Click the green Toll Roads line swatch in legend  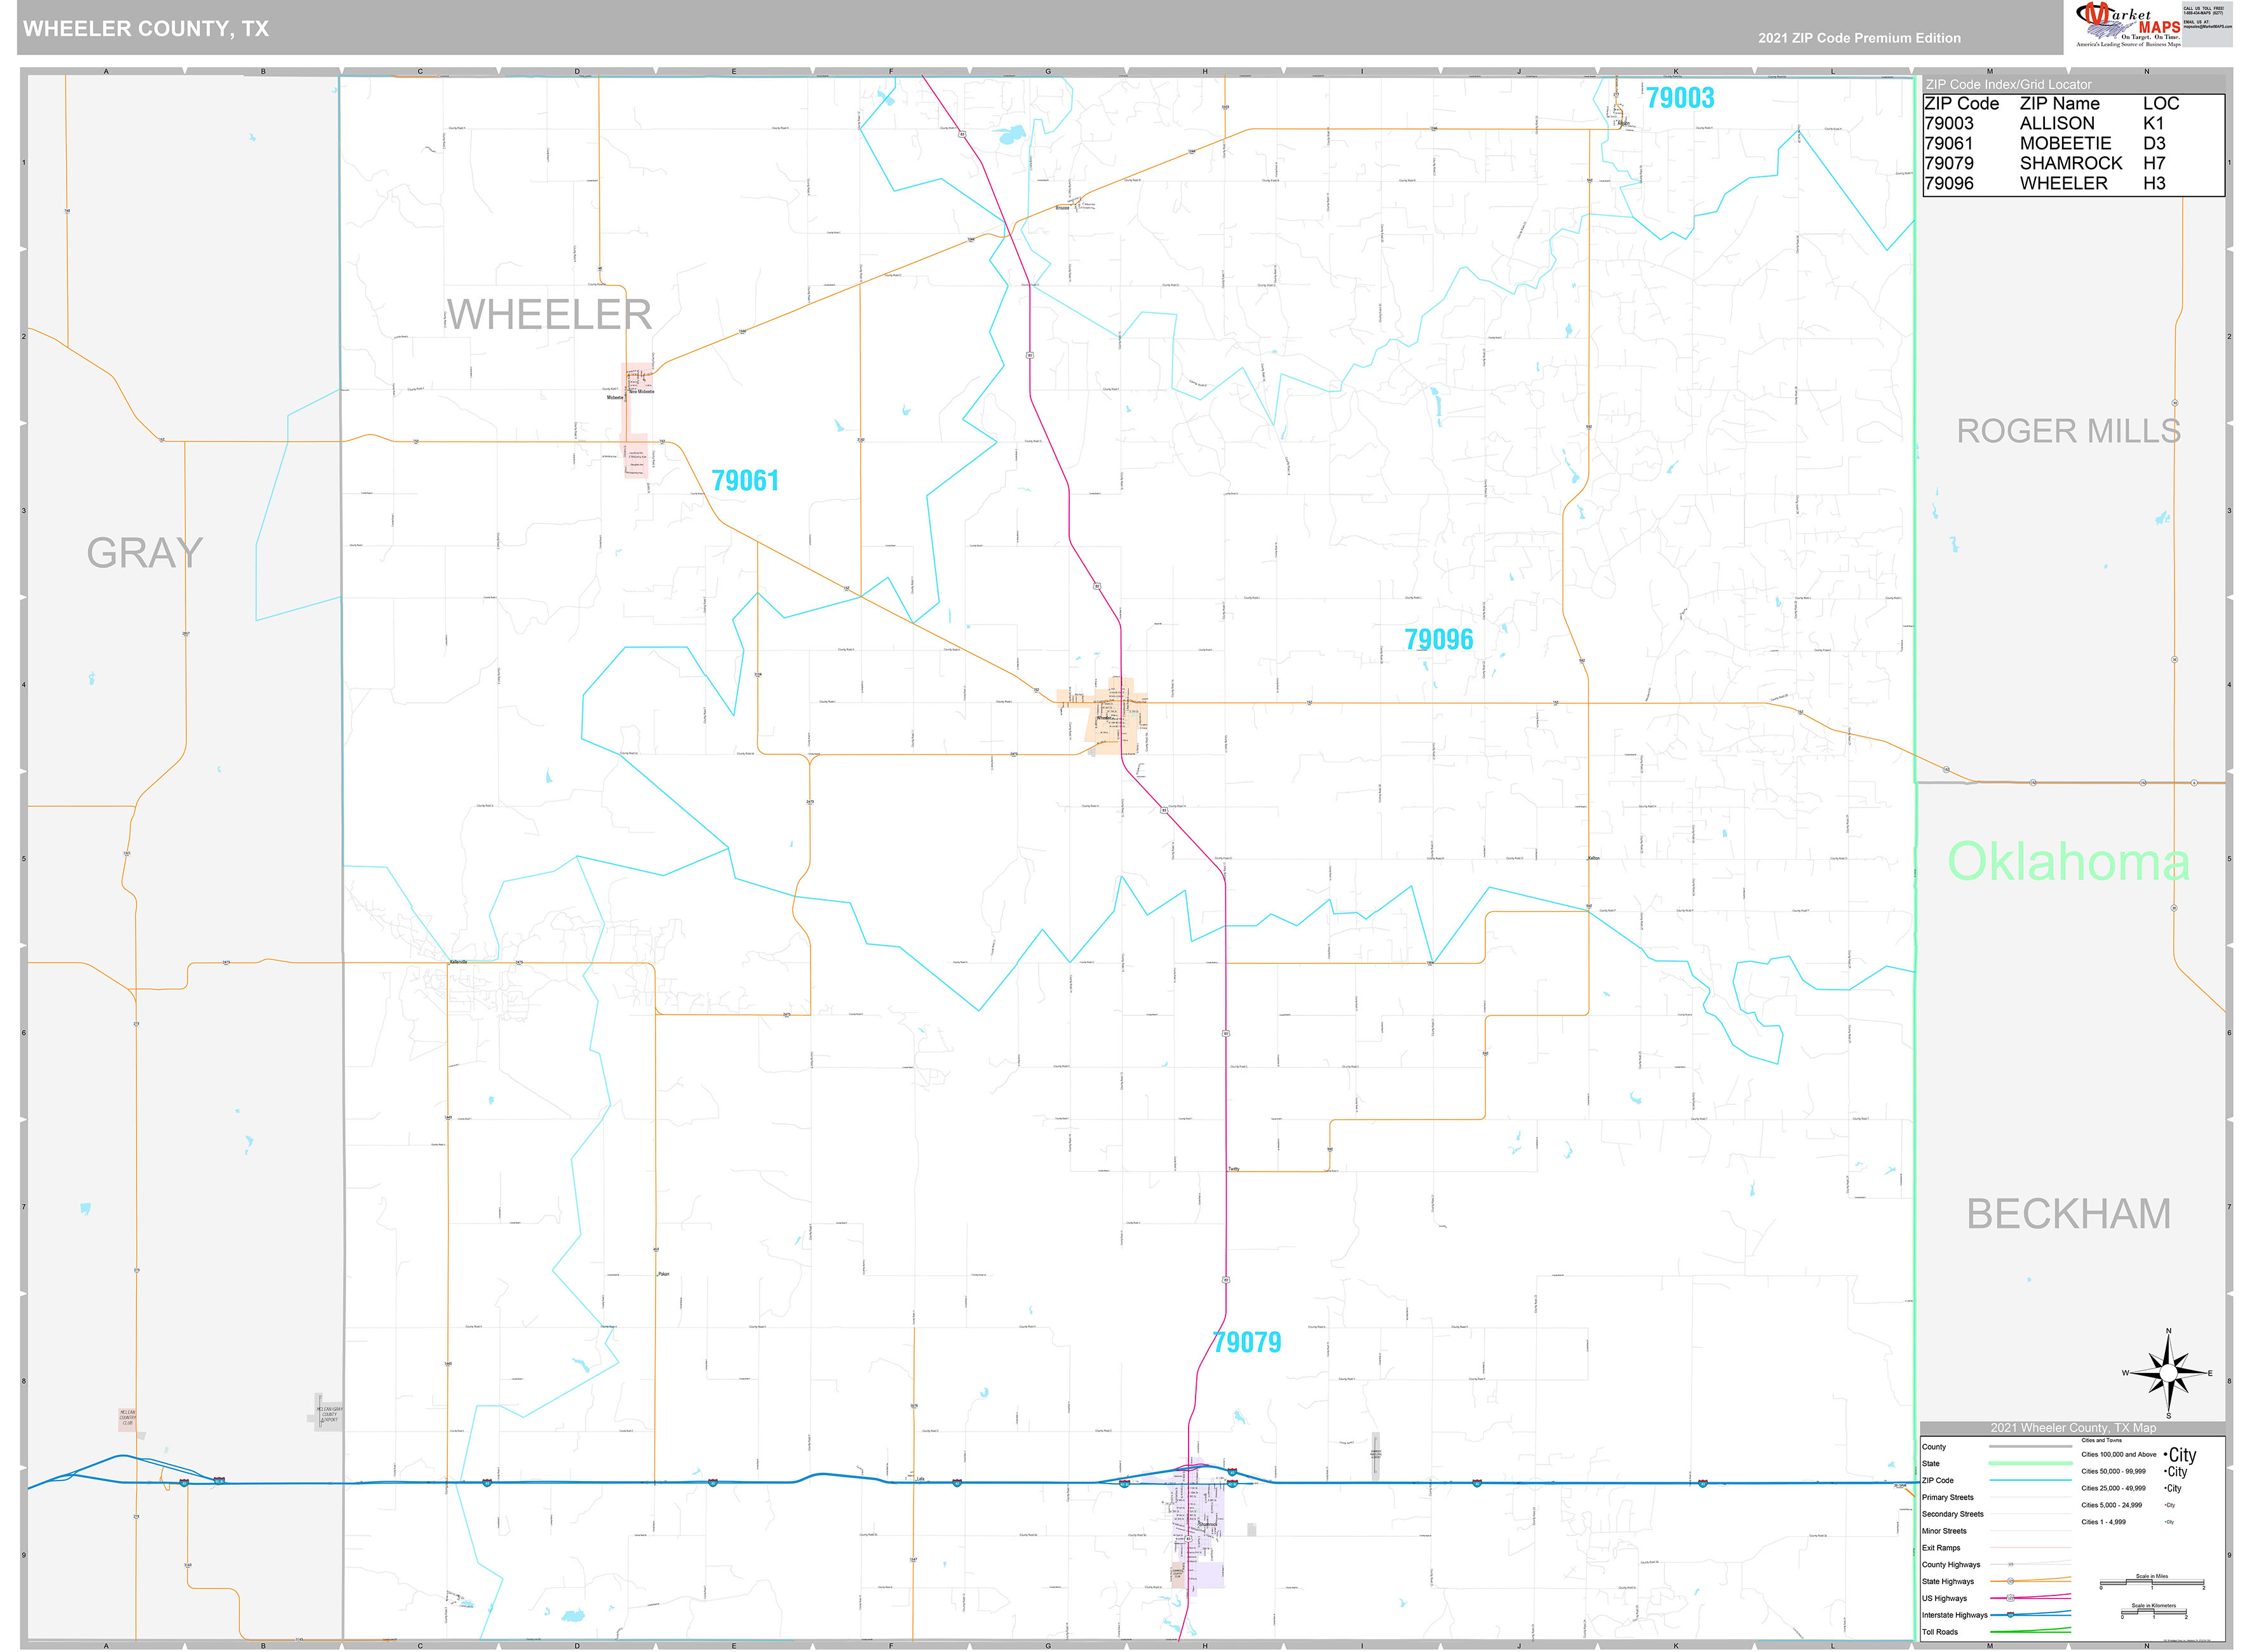coord(2030,1632)
